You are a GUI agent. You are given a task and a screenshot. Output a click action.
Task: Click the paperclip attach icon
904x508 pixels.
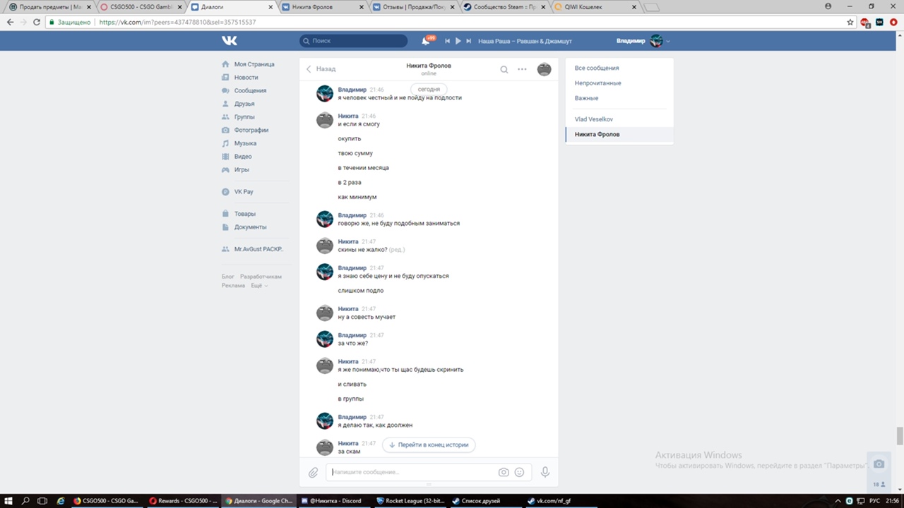click(313, 472)
